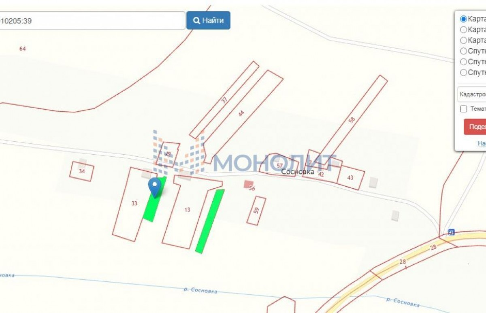Click the red building marker labeled 56
Image resolution: width=486 pixels, height=313 pixels.
pyautogui.click(x=247, y=184)
